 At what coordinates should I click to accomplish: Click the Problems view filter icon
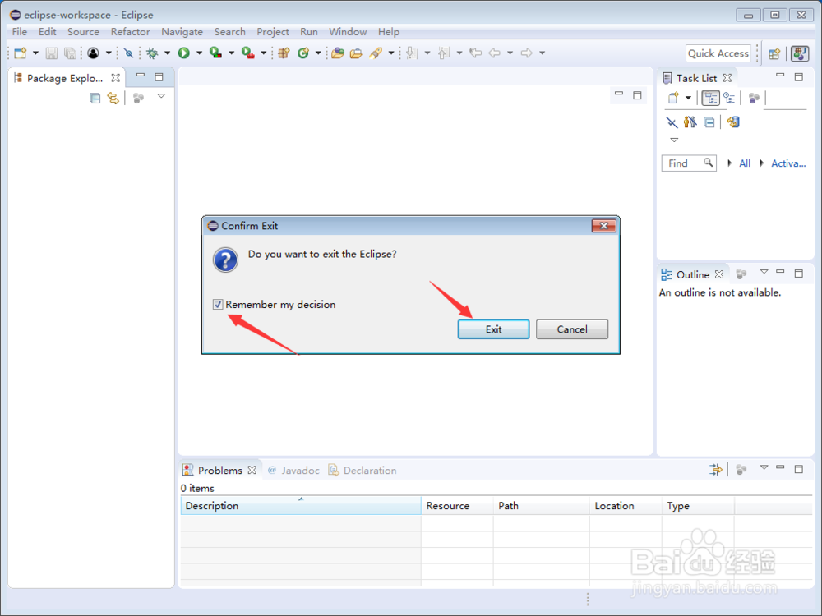(x=716, y=469)
